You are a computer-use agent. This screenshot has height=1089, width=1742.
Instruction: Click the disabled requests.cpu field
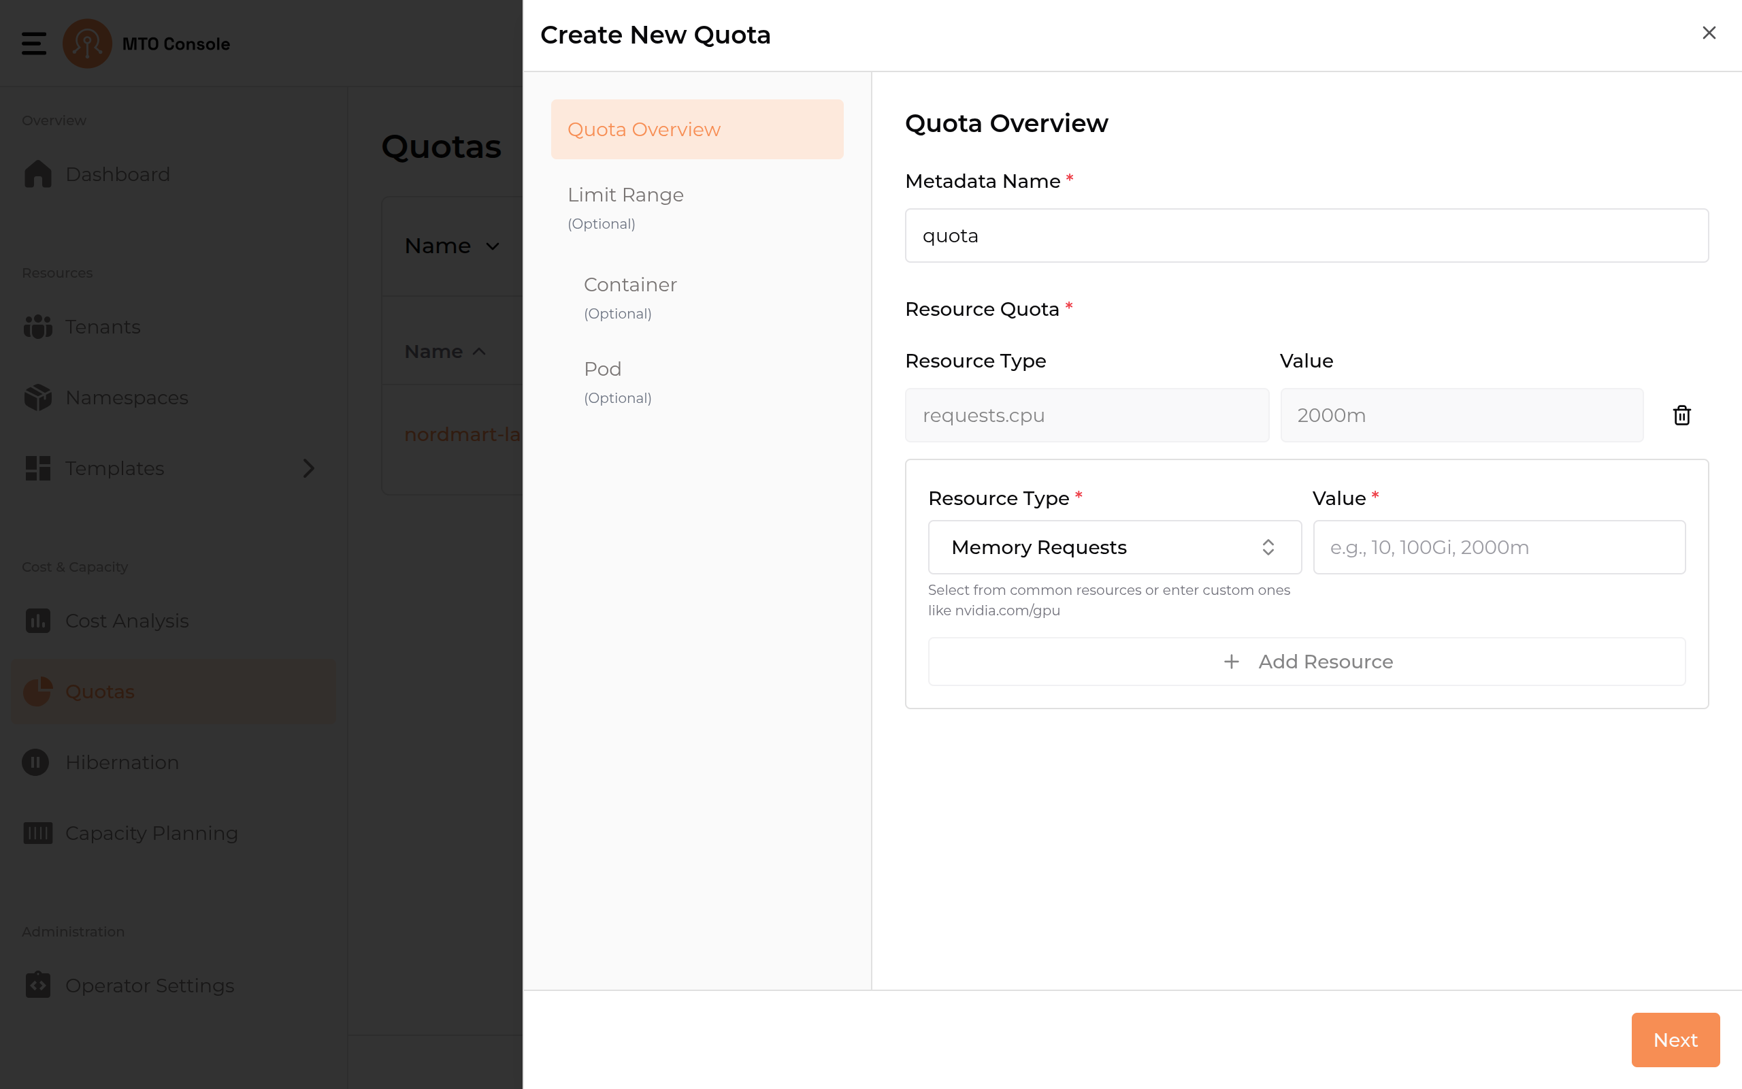(1087, 416)
